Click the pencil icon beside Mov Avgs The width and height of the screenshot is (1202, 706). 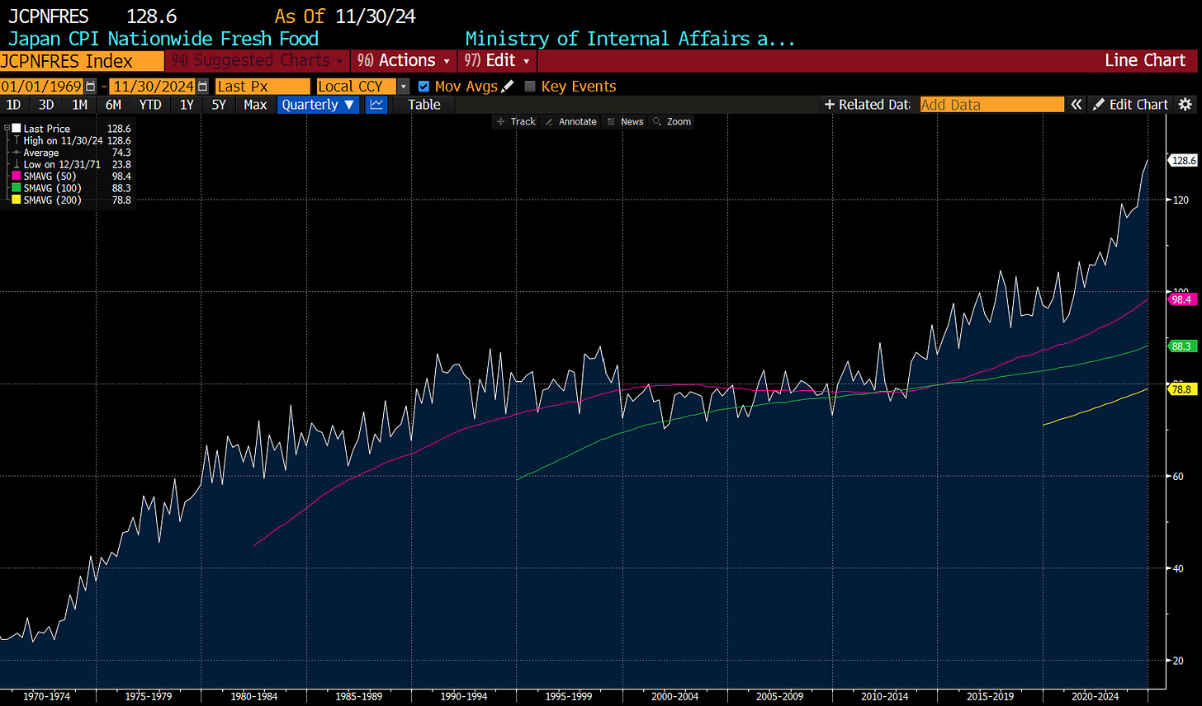point(508,87)
